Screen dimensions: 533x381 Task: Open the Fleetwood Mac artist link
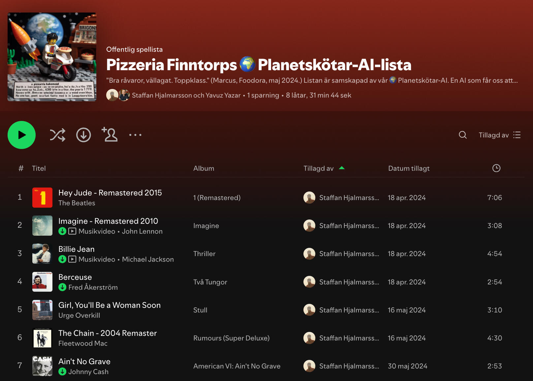(83, 343)
